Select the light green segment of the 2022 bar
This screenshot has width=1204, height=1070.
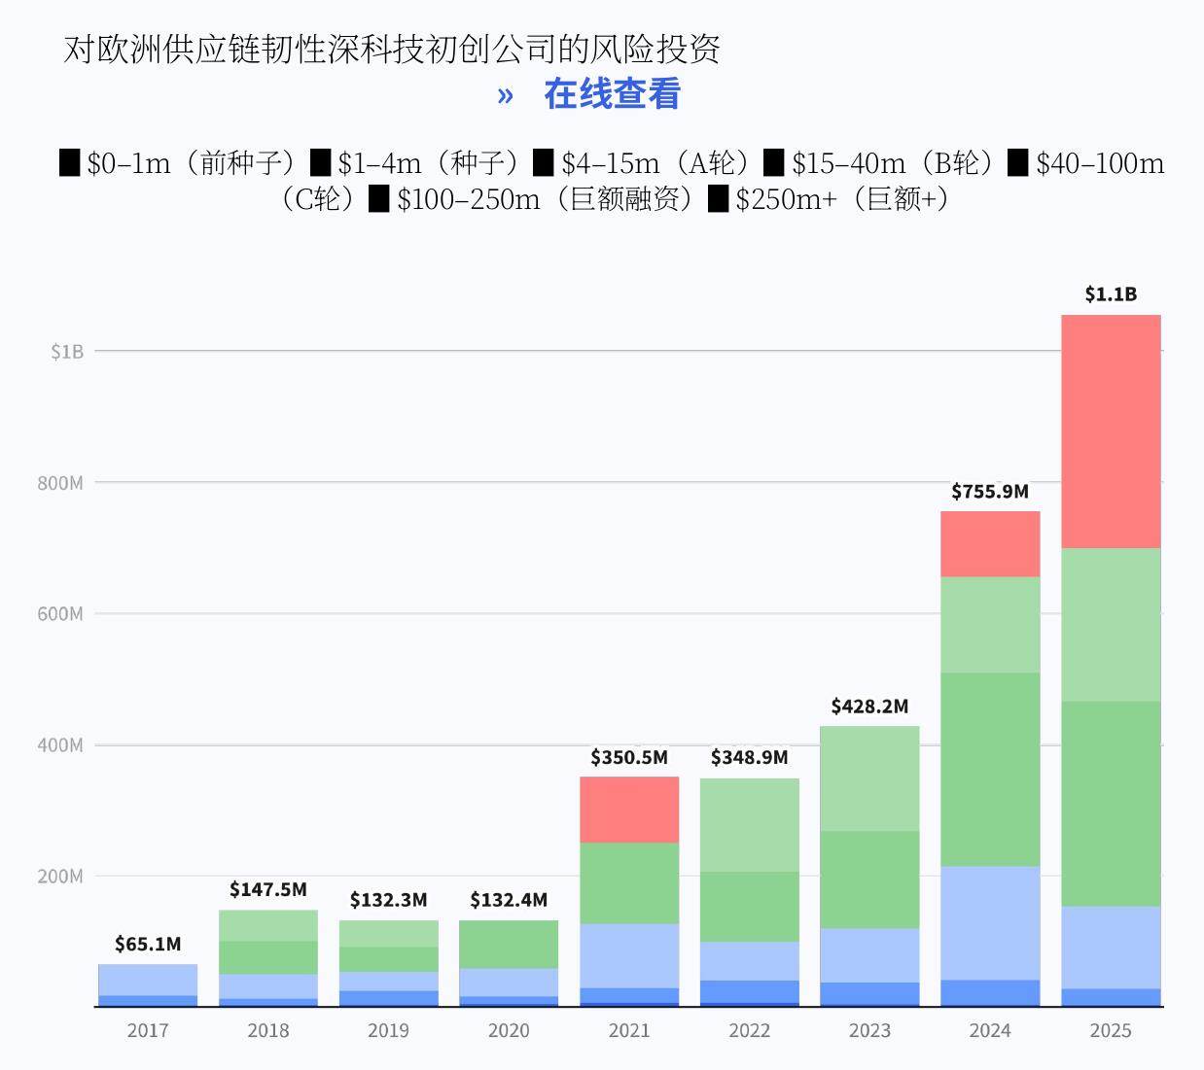click(749, 825)
